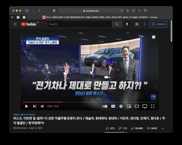Image resolution: width=182 pixels, height=145 pixels.
Task: Reload the youtube.com page
Action: coord(122,11)
